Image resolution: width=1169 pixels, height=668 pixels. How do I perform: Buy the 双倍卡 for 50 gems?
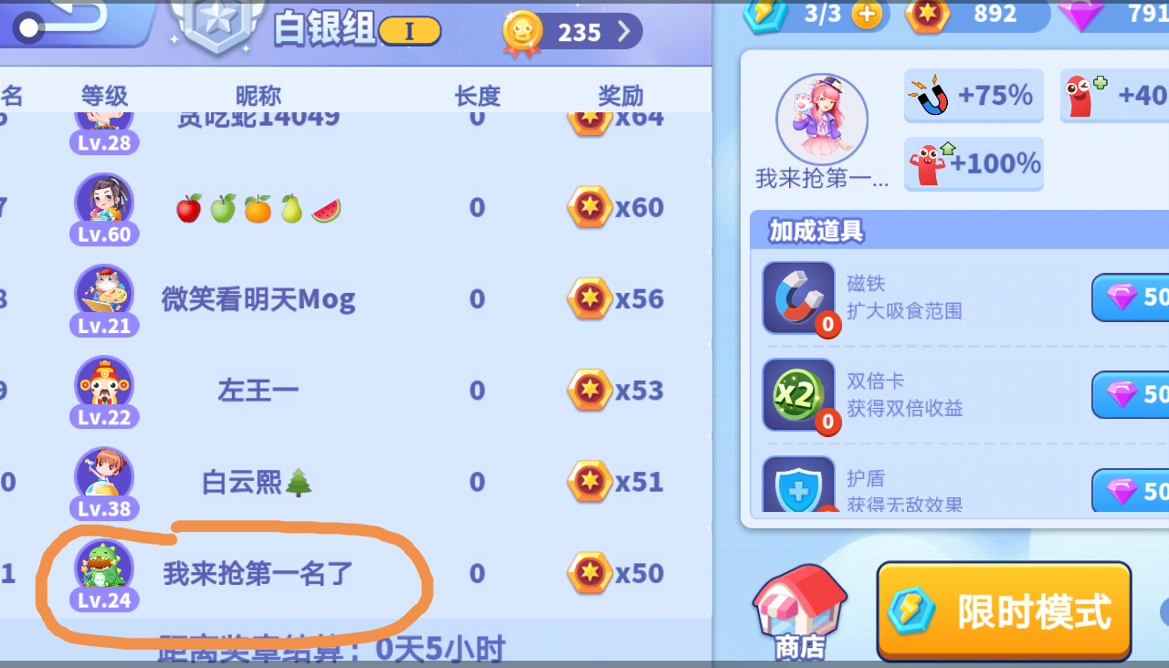(1131, 394)
